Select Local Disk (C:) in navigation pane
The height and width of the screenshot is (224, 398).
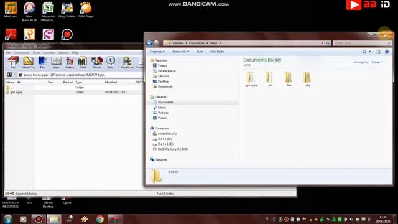[x=165, y=134]
